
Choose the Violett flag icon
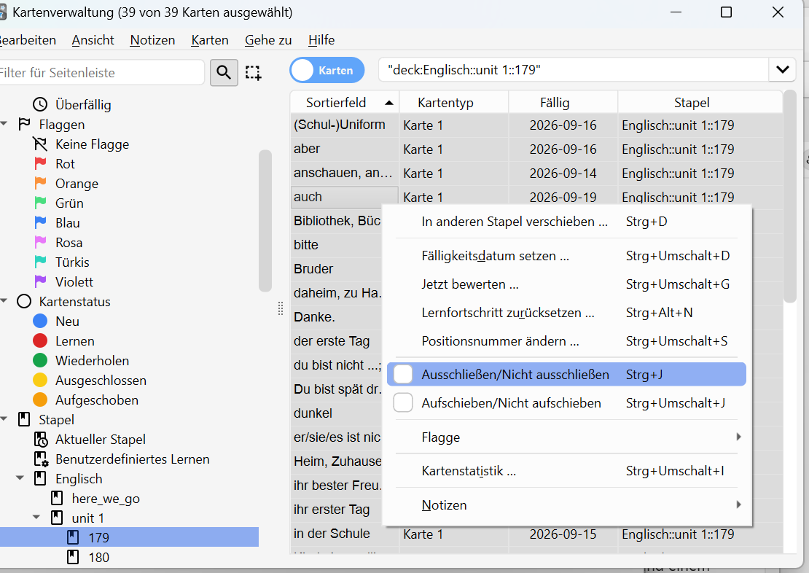[x=40, y=281]
